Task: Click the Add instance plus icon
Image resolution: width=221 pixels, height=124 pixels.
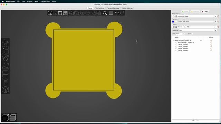Action: point(83,13)
